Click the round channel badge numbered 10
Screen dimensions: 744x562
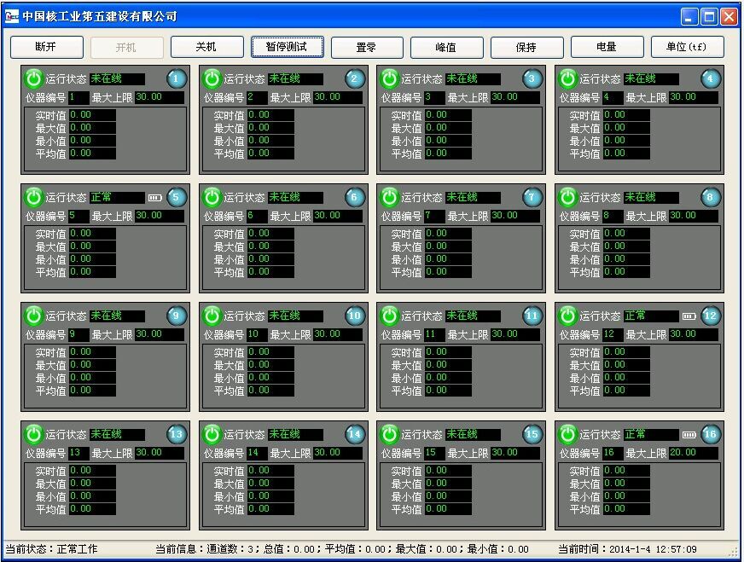click(x=354, y=316)
